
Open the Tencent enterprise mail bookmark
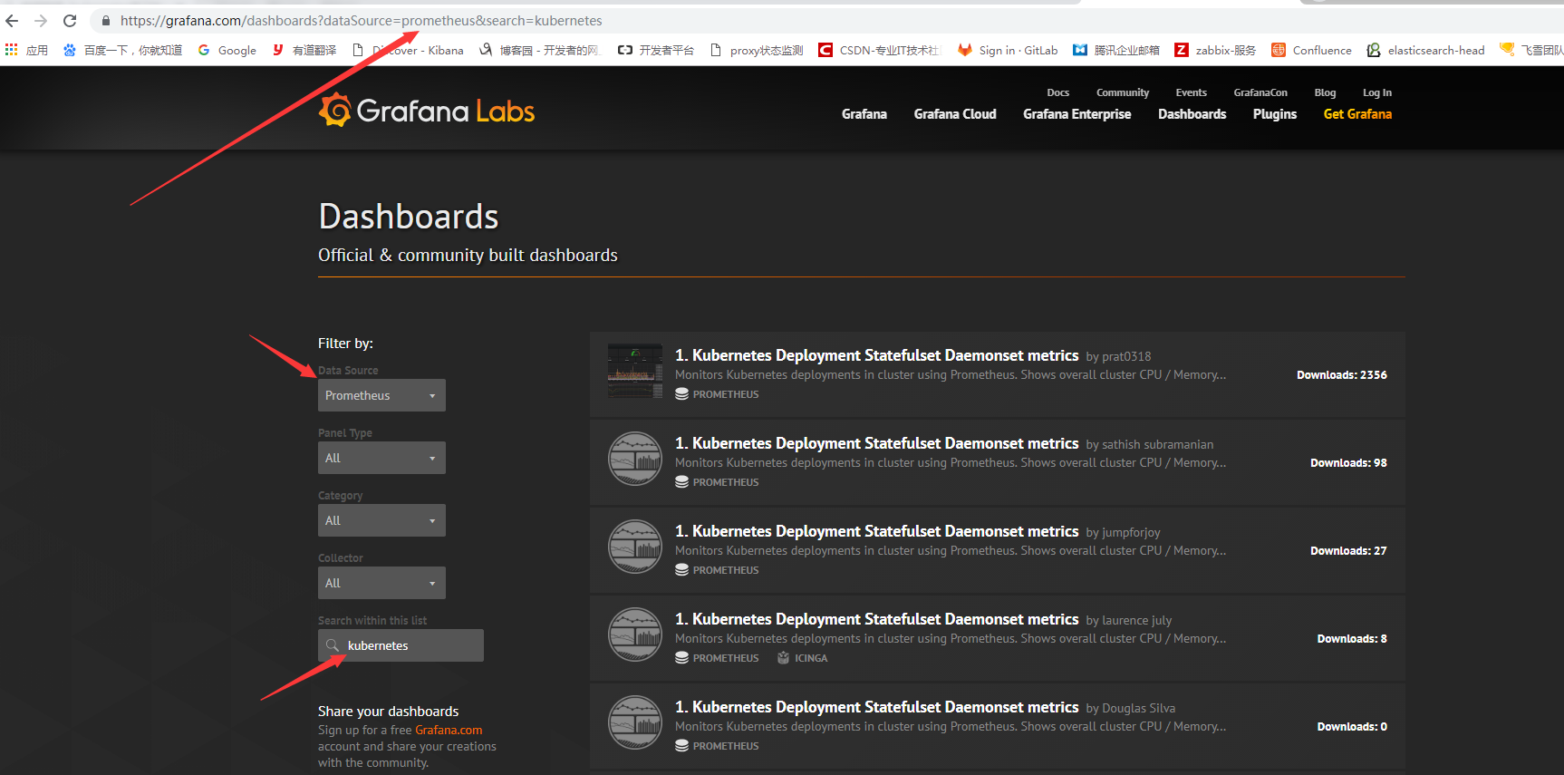(x=1116, y=50)
